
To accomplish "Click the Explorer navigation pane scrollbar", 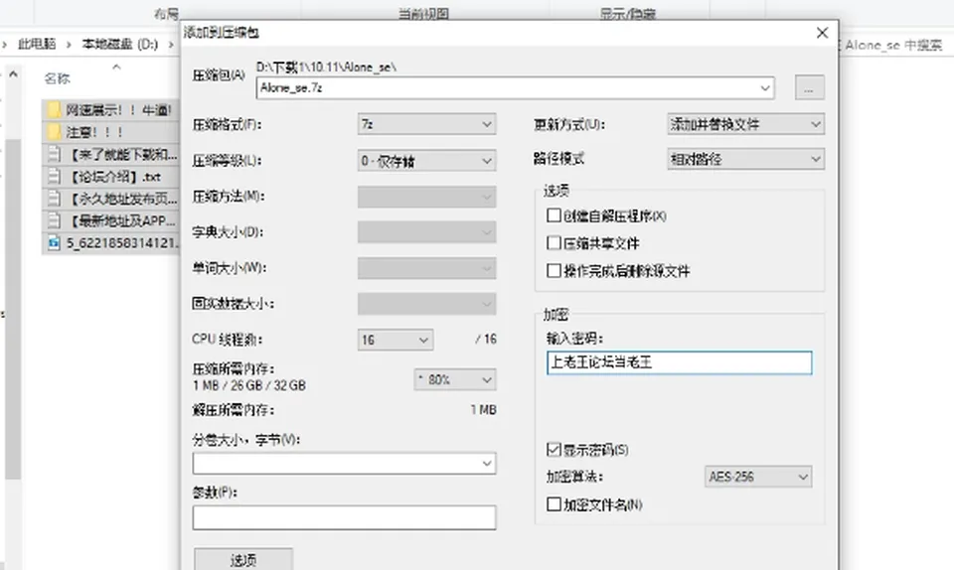I will pyautogui.click(x=13, y=309).
